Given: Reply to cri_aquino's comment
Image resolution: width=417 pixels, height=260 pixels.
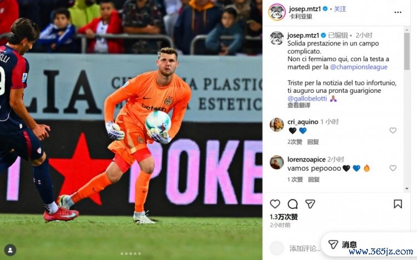Looking at the screenshot, I should click(313, 142).
